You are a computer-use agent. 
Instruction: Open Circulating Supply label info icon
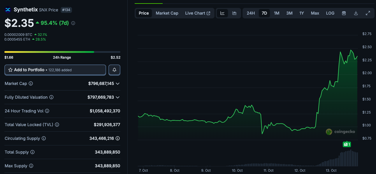coord(44,138)
